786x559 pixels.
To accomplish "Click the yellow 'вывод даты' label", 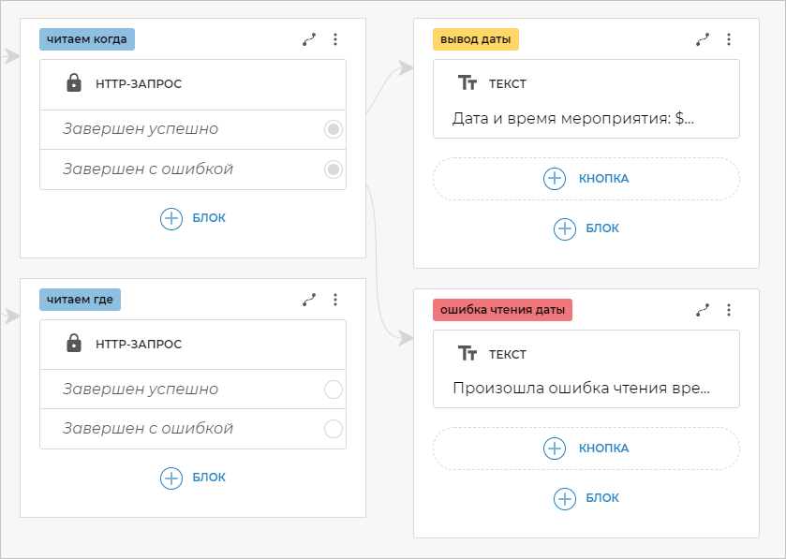I will pyautogui.click(x=475, y=39).
